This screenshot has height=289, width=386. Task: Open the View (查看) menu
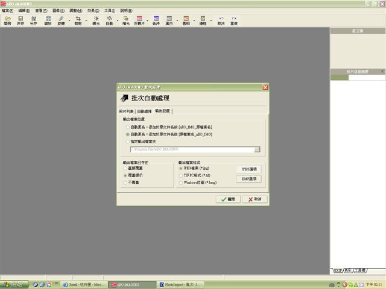pos(41,11)
